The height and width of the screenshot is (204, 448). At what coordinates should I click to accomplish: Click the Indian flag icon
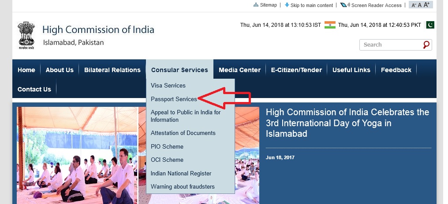(329, 25)
